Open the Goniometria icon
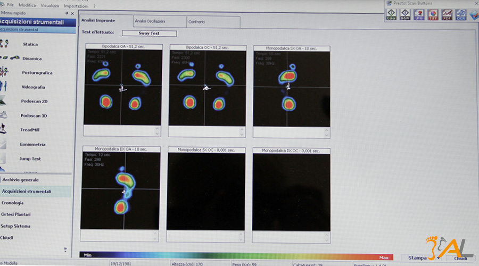479x266 pixels. pos(3,144)
